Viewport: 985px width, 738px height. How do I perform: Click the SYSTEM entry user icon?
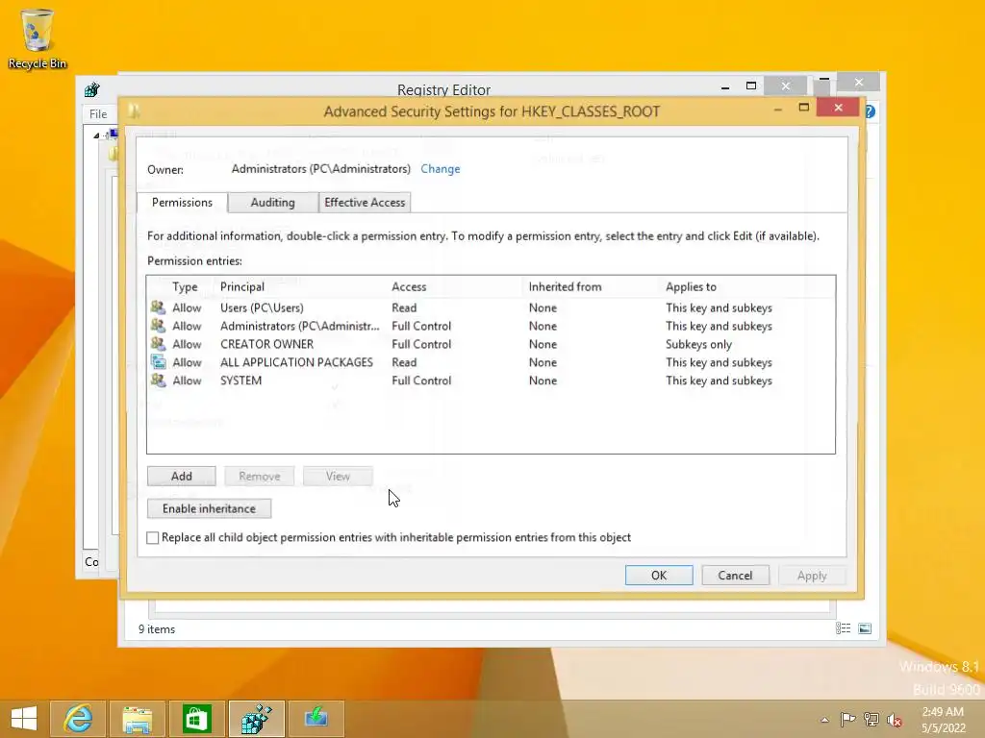pos(159,381)
